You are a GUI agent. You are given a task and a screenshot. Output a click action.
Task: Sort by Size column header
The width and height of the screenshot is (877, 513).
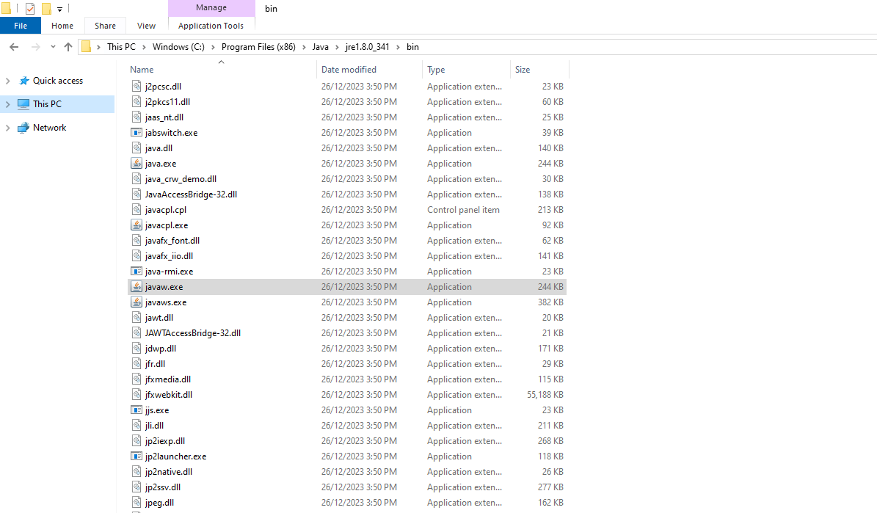523,70
